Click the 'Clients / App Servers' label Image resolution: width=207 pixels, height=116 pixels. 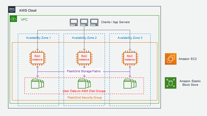115,22
